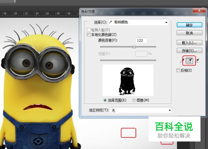Select the plain eyedropper tool
Image resolution: width=208 pixels, height=149 pixels.
(x=182, y=61)
